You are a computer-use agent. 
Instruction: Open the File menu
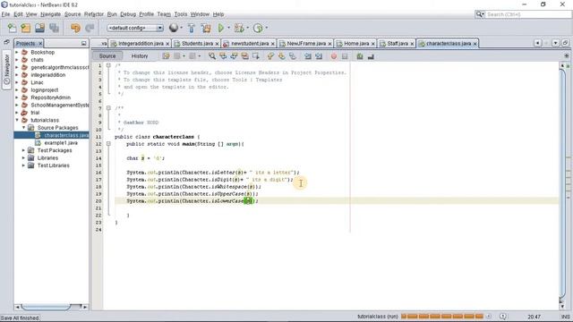pyautogui.click(x=5, y=14)
